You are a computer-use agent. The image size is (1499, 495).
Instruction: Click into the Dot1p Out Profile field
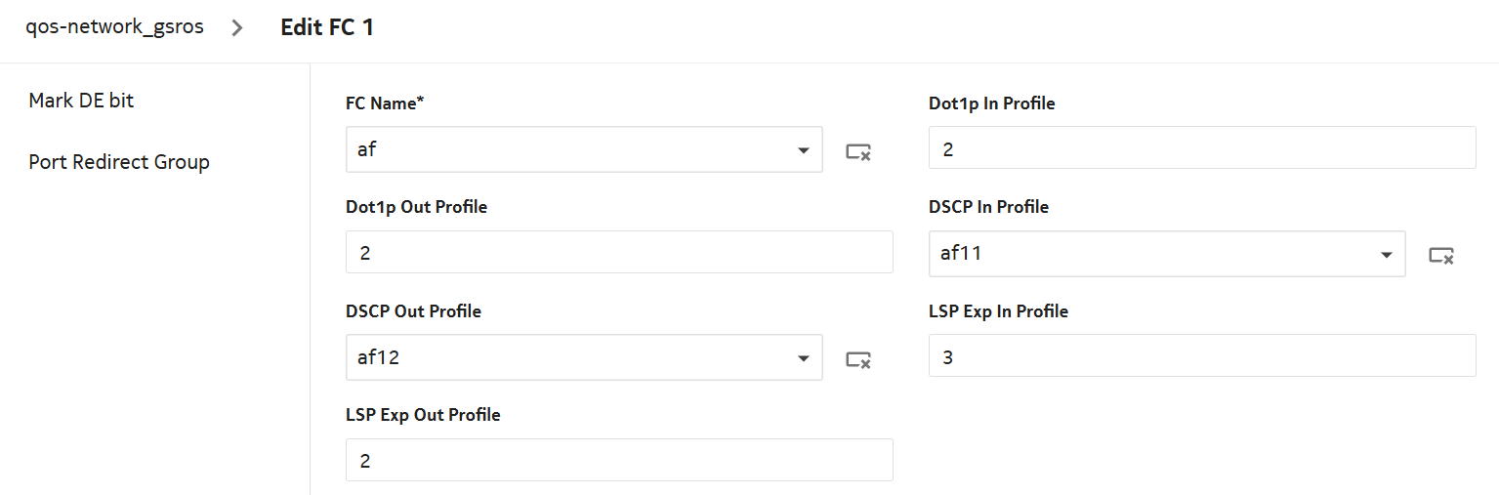619,252
